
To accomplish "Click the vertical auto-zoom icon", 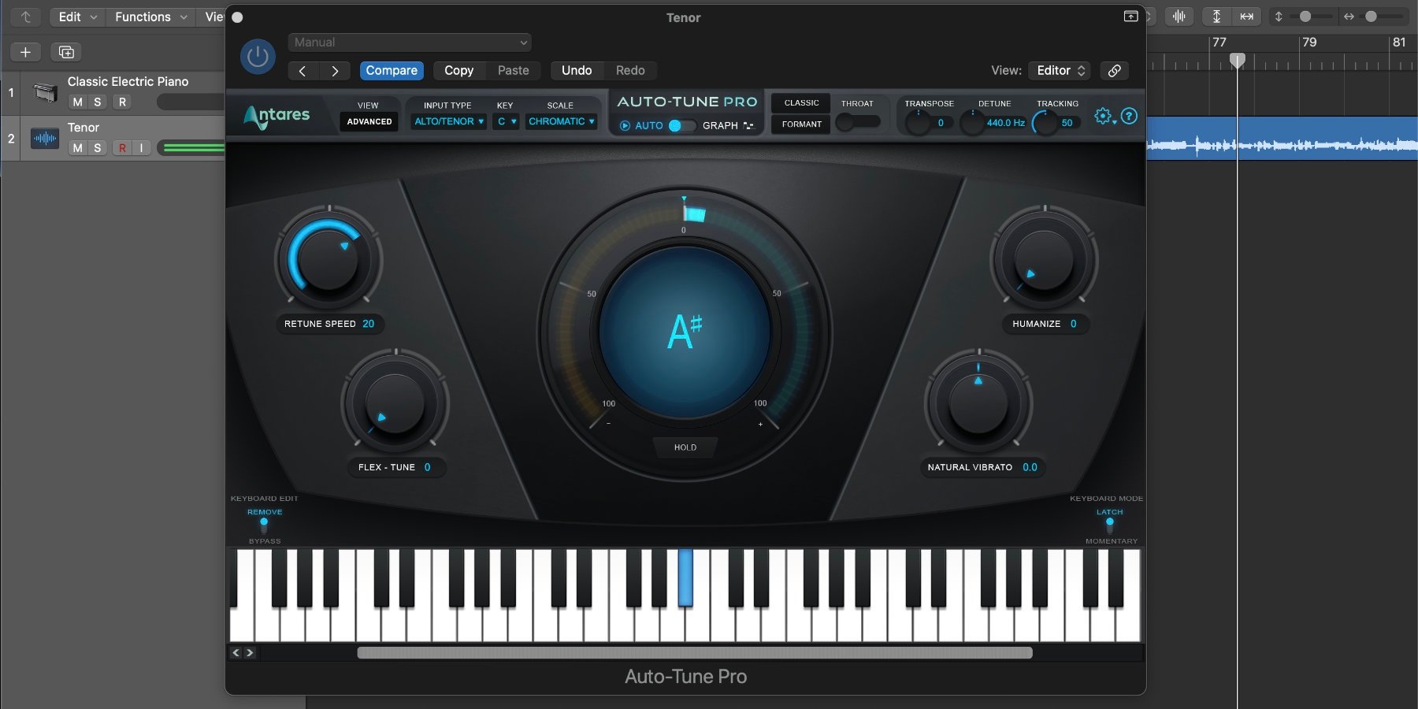I will click(x=1216, y=15).
